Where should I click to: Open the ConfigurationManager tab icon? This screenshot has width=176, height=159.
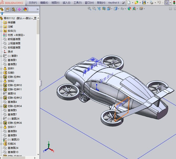click(x=13, y=9)
